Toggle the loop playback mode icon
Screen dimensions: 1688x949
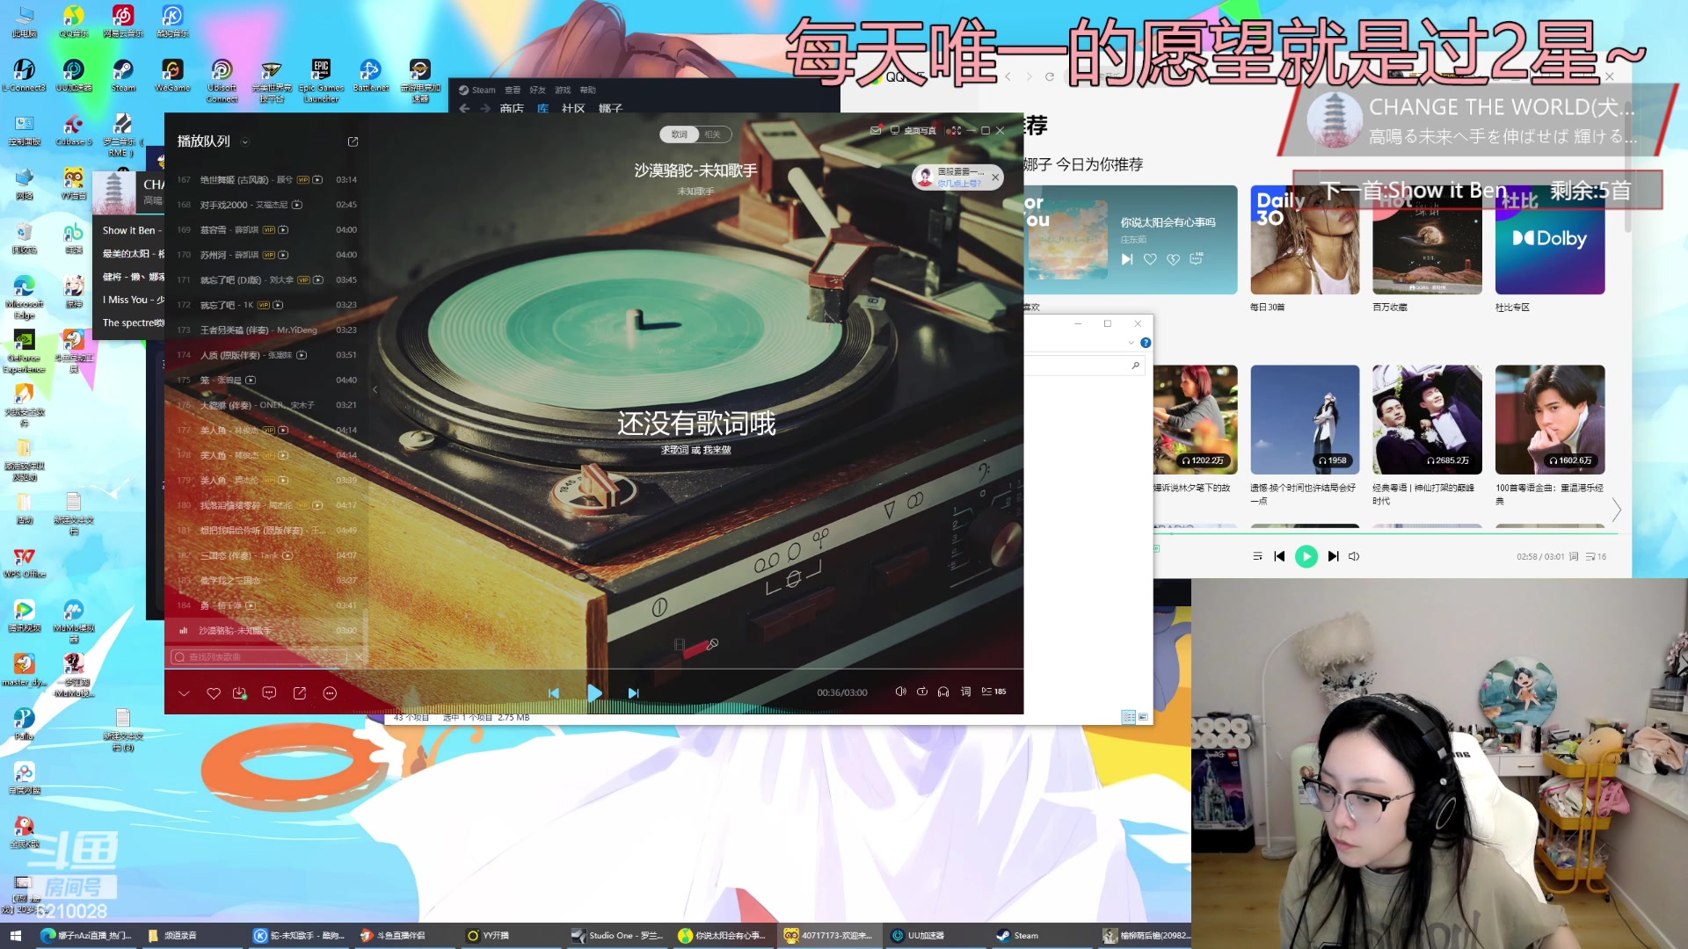point(922,692)
